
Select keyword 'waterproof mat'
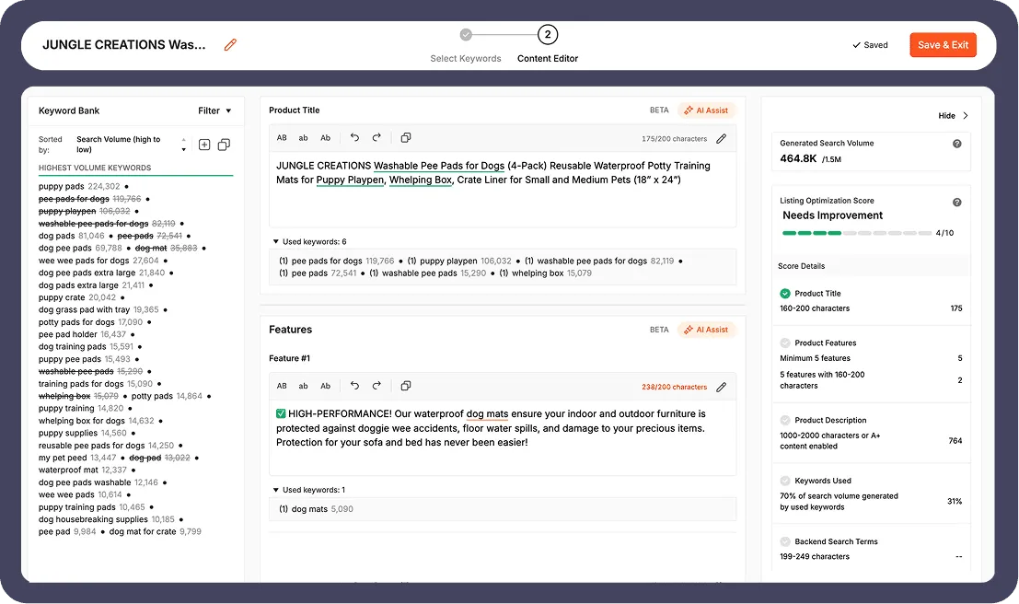(68, 470)
